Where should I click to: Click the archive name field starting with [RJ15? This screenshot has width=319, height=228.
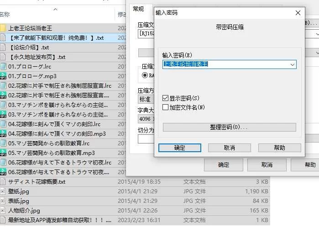(146, 34)
